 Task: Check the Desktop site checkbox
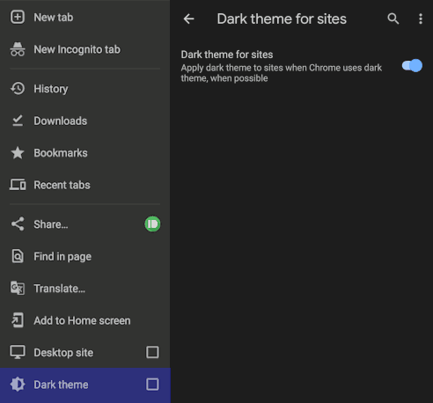152,352
